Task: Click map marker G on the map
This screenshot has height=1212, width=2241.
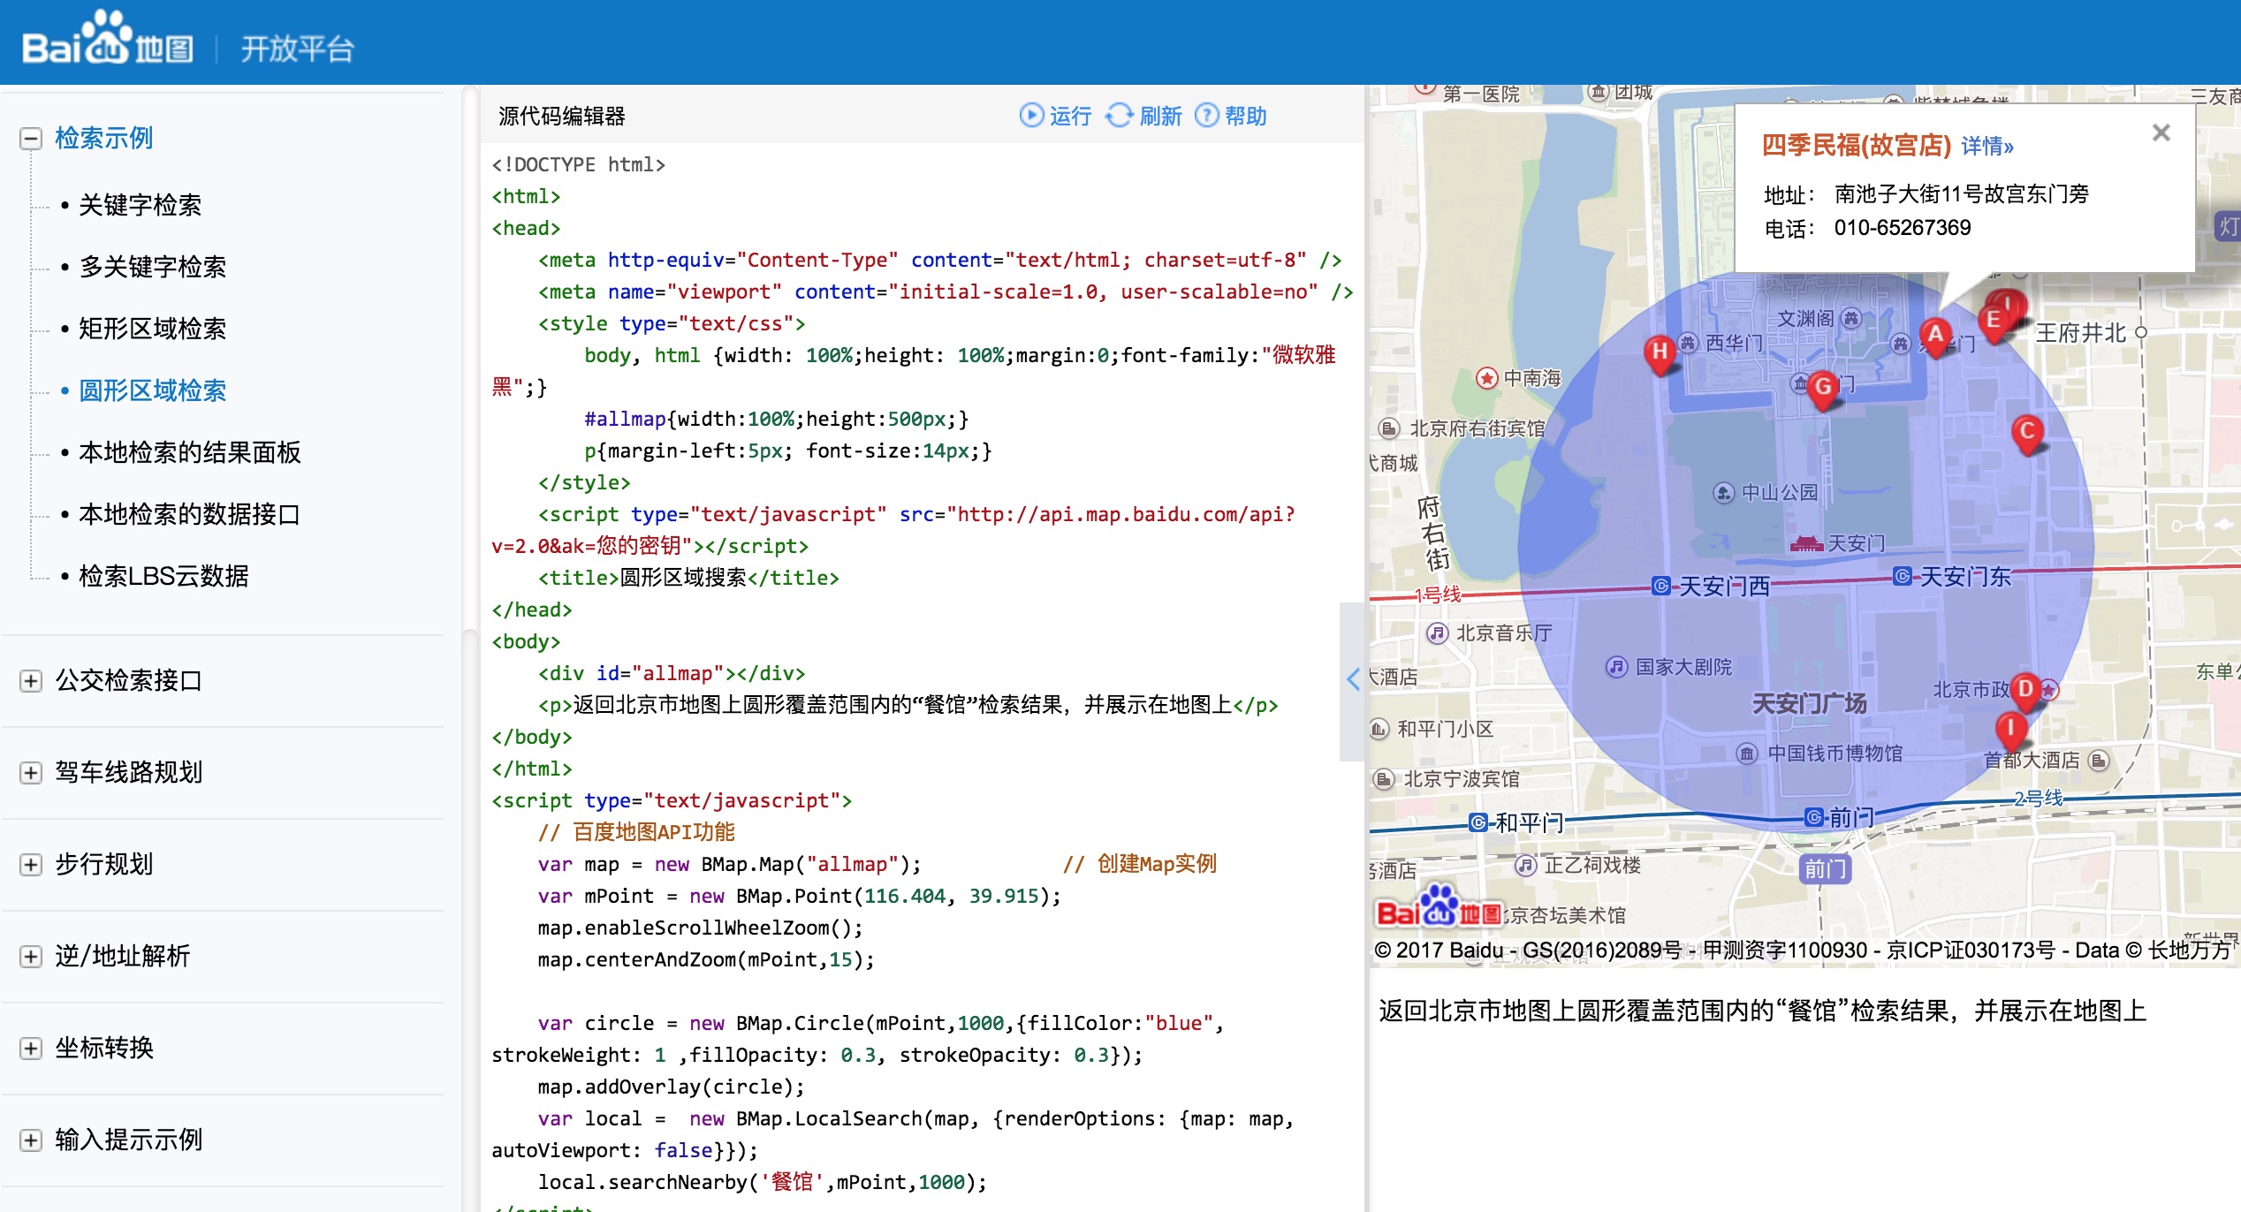Action: tap(1822, 387)
